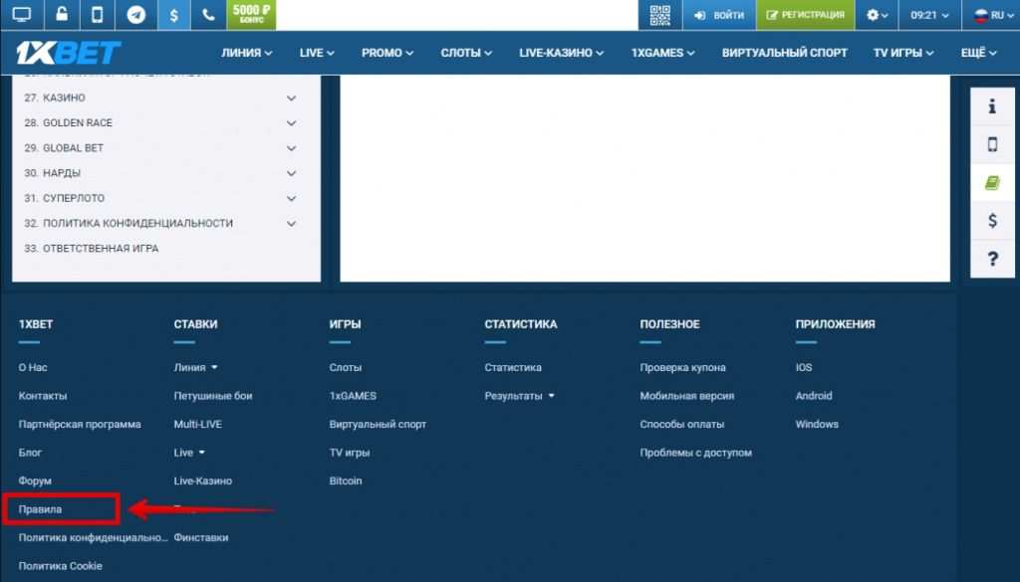Image resolution: width=1020 pixels, height=582 pixels.
Task: Open the Проверка купона link
Action: [682, 368]
